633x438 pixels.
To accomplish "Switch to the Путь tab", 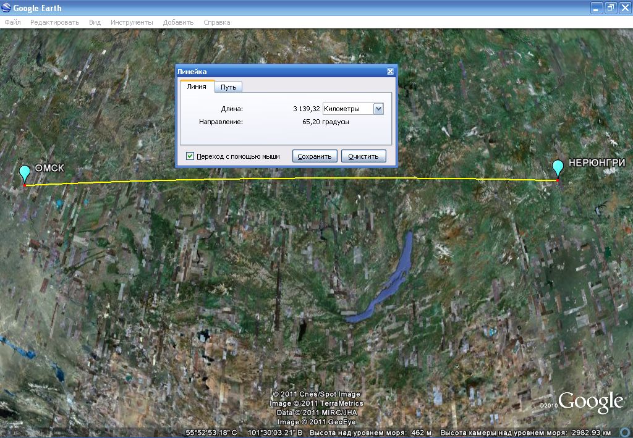I will [228, 87].
